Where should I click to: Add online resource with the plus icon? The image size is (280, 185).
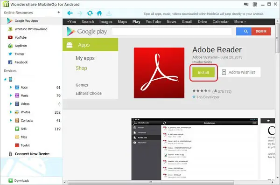tap(59, 12)
